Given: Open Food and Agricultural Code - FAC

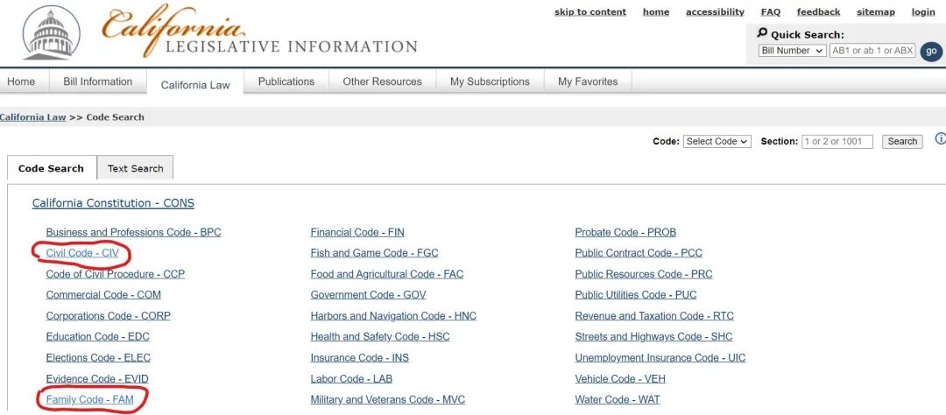Looking at the screenshot, I should tap(387, 274).
